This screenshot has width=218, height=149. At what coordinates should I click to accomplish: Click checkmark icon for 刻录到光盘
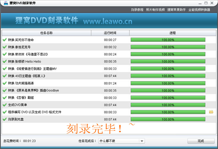[4, 119]
